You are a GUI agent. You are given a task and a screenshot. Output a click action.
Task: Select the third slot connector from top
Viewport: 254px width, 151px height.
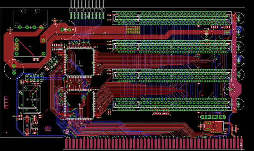pos(172,75)
